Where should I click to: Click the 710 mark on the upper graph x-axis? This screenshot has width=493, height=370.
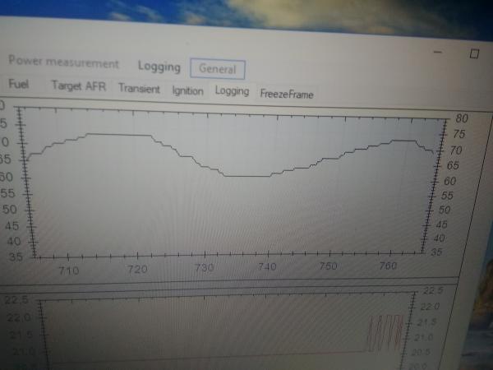(x=68, y=271)
